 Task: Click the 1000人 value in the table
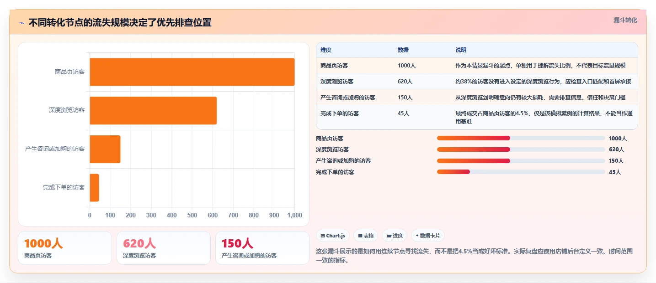(406, 66)
